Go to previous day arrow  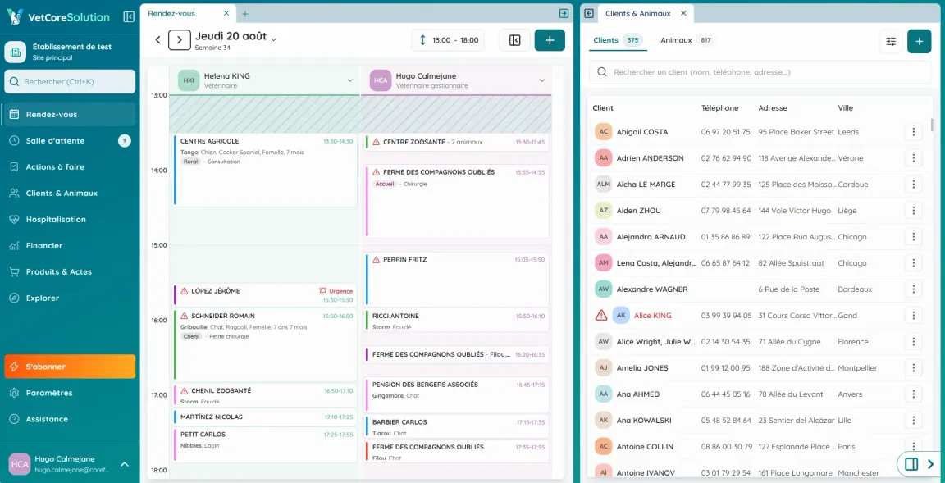point(157,39)
